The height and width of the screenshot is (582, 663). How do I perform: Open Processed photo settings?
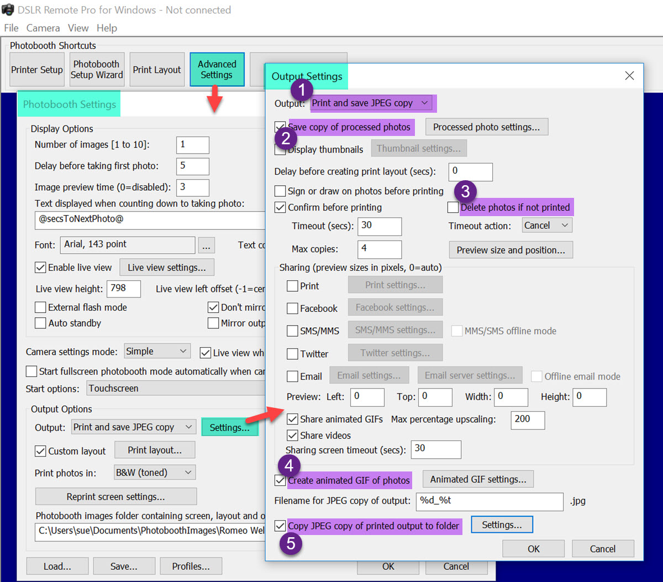tap(486, 127)
